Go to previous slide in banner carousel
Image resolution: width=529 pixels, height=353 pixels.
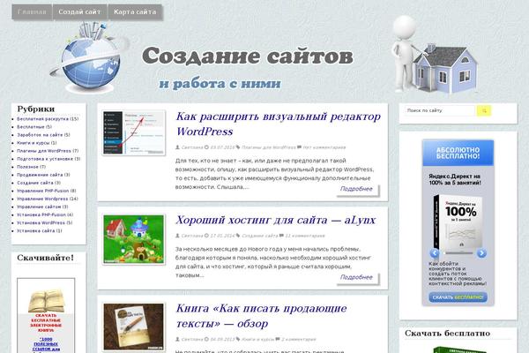435,253
